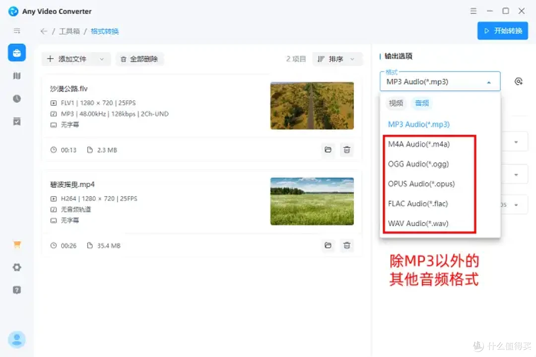Image resolution: width=536 pixels, height=357 pixels.
Task: Click 开始转换 start conversion button
Action: tap(502, 31)
